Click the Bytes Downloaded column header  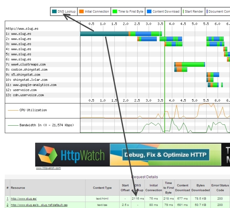pos(201,188)
